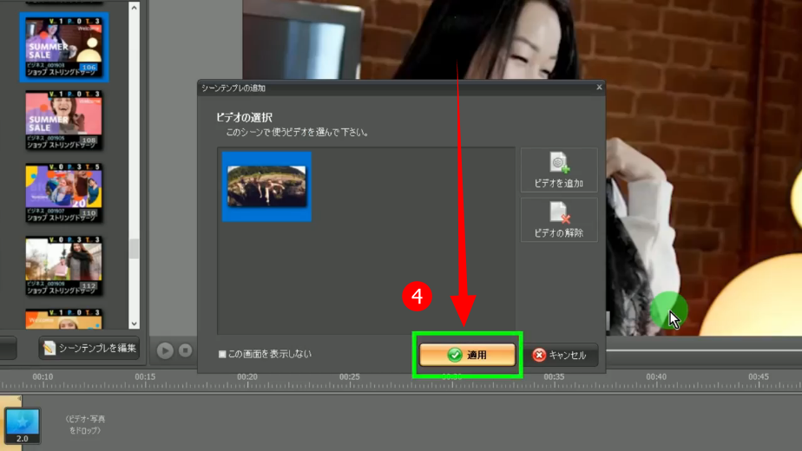802x451 pixels.
Task: Click the ビデオの解除 (remove video) button
Action: (558, 219)
